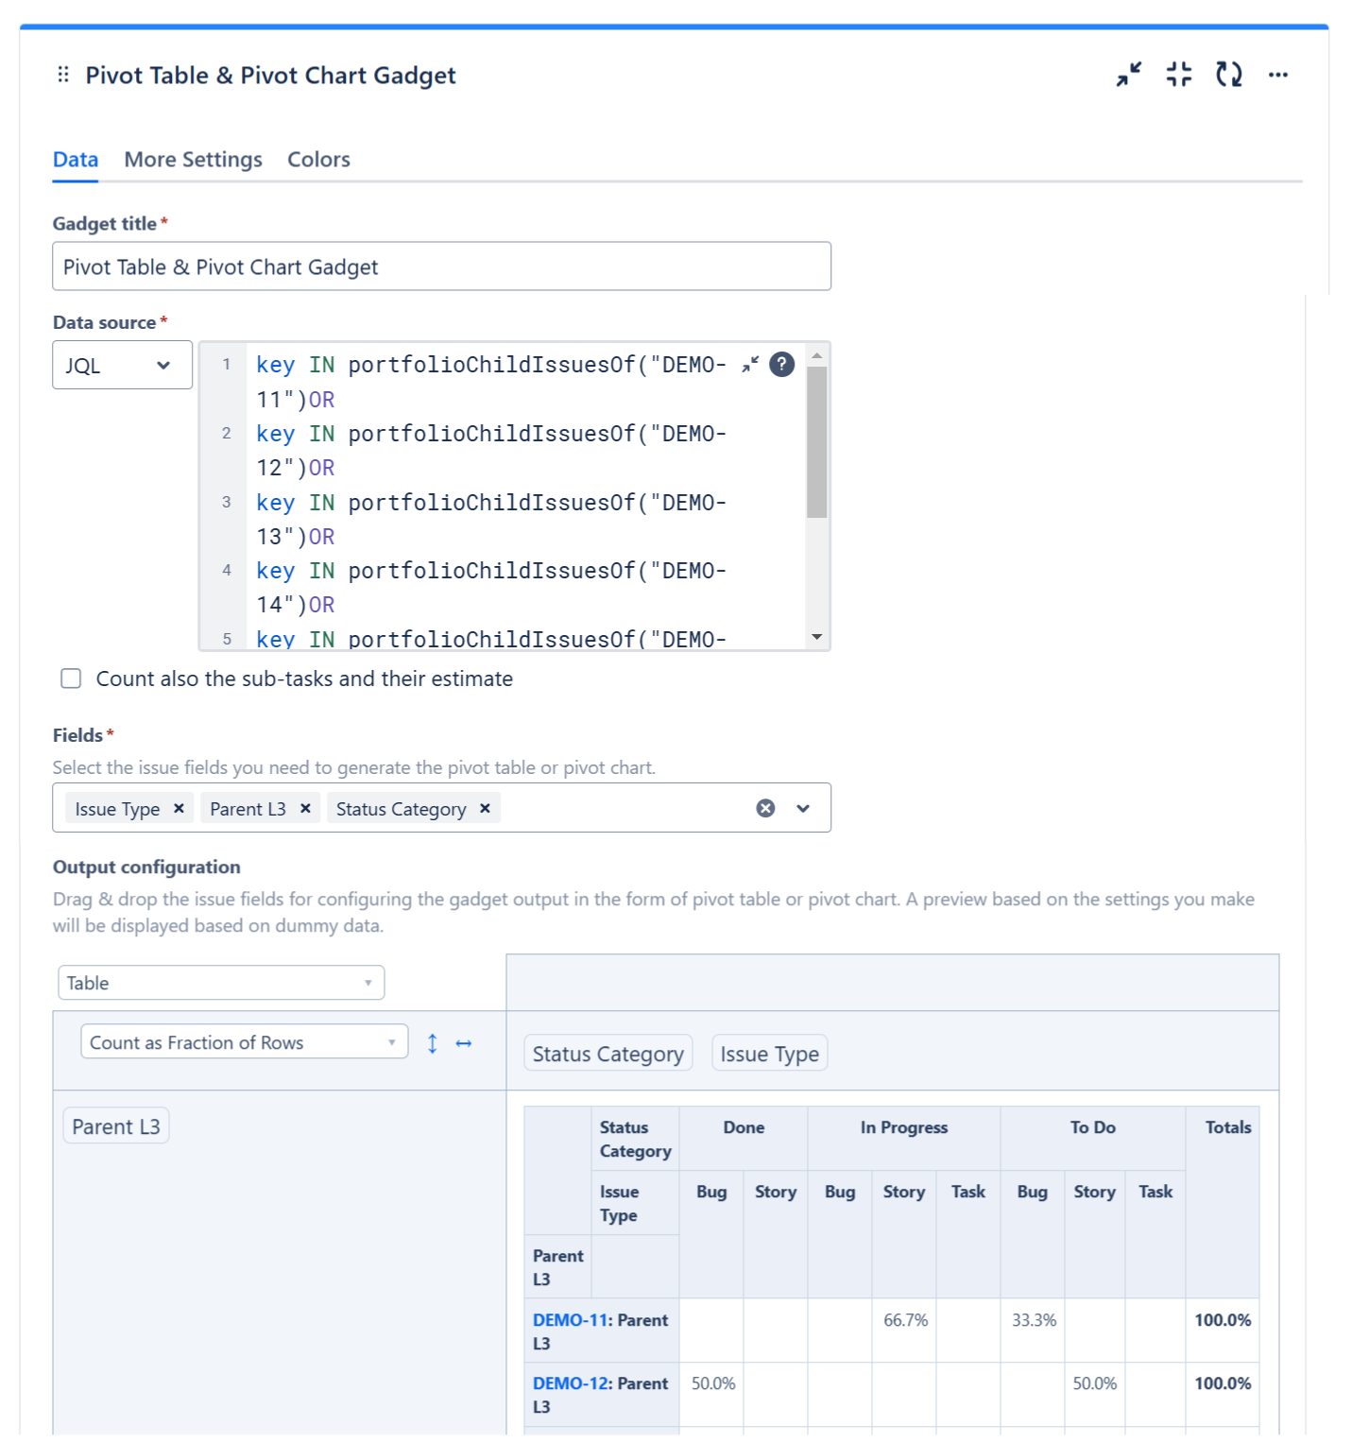Click the minimize gadget arrows icon

pyautogui.click(x=1128, y=74)
